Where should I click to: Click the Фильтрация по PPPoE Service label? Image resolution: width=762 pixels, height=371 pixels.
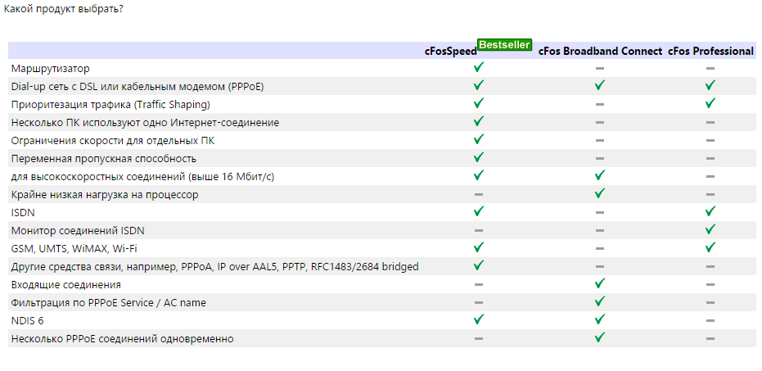pyautogui.click(x=108, y=303)
